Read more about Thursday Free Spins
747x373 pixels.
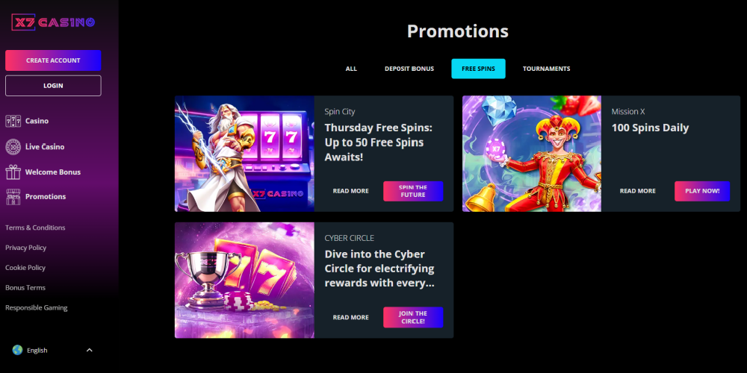350,191
